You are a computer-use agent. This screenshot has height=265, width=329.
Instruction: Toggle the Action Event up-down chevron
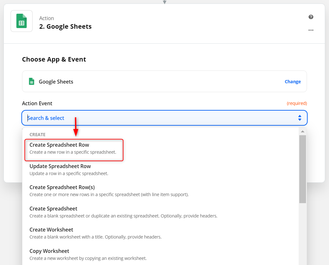point(300,118)
